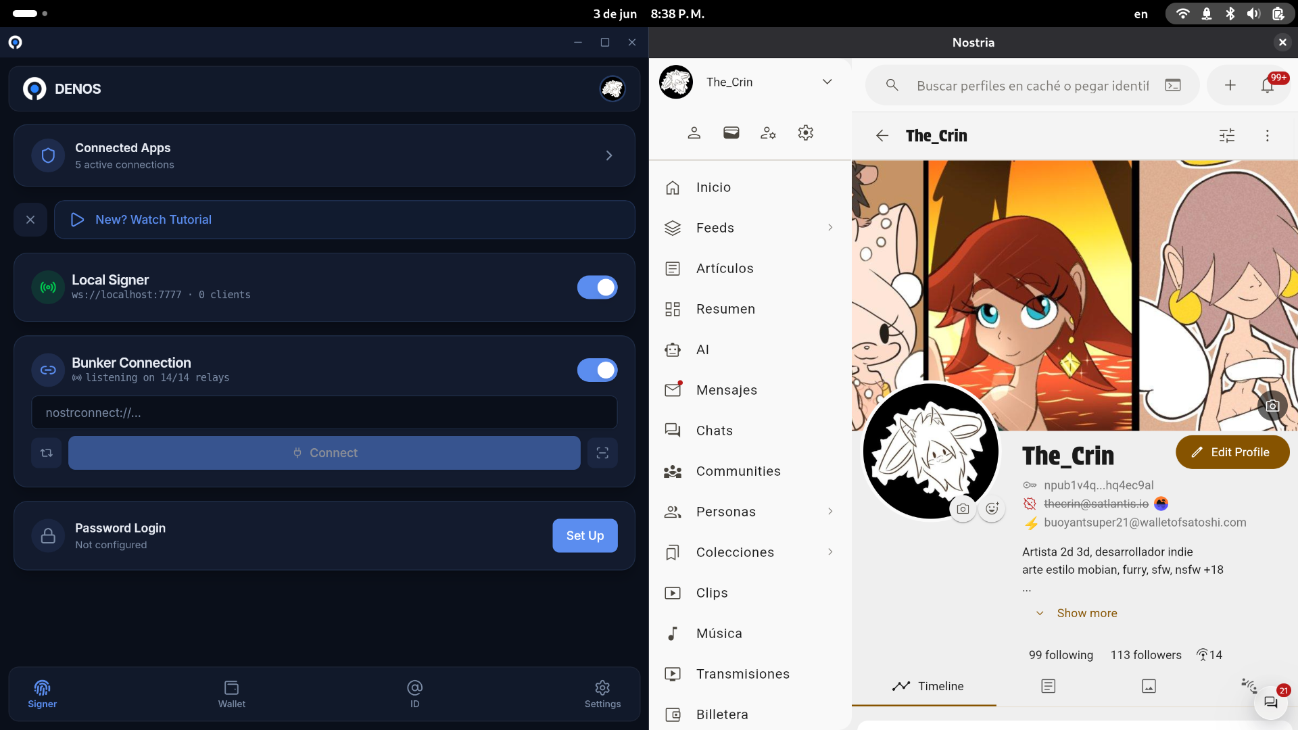Screen dimensions: 1298x730
Task: Click the refresh icon beside Connect
Action: (47, 453)
